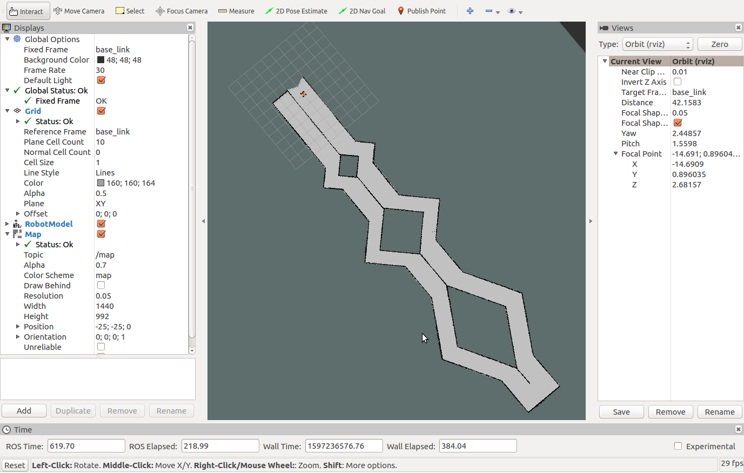Disable the Map display checkbox
Image resolution: width=744 pixels, height=473 pixels.
coord(101,234)
